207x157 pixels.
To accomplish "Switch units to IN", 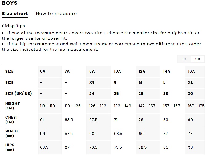I will coord(184,59).
